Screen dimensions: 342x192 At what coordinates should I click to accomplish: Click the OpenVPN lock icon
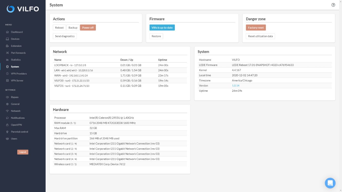(x=8, y=125)
